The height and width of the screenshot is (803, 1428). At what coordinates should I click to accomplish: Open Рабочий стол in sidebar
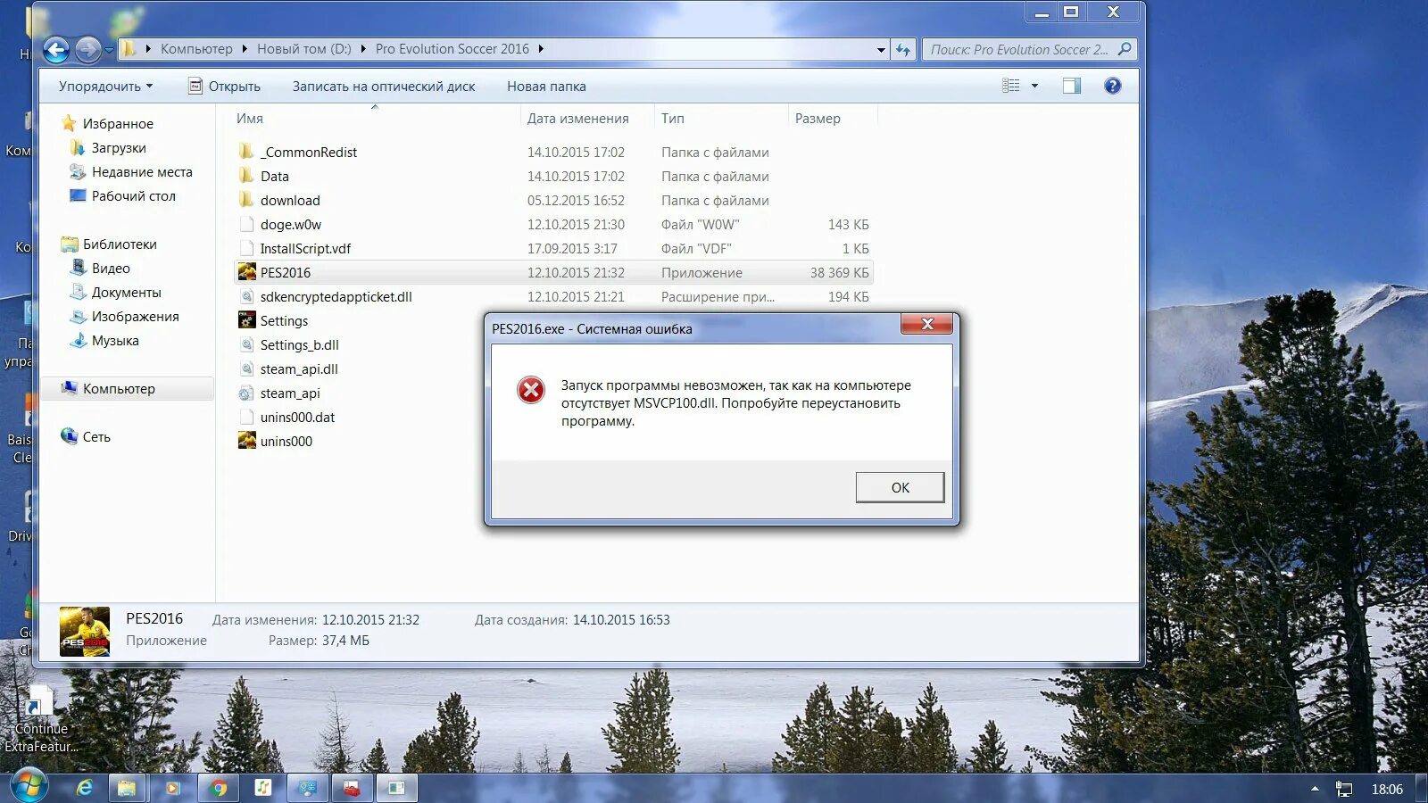point(133,196)
